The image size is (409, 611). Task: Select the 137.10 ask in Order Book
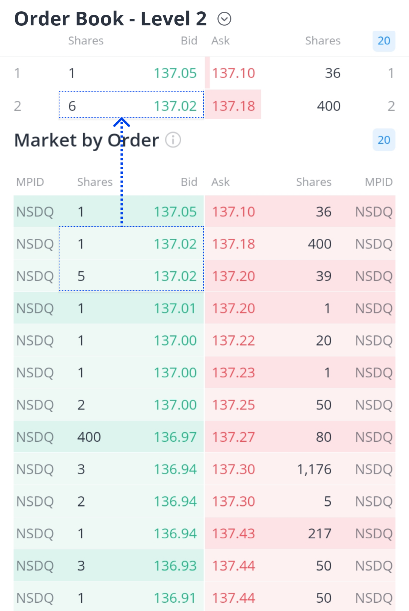[234, 73]
